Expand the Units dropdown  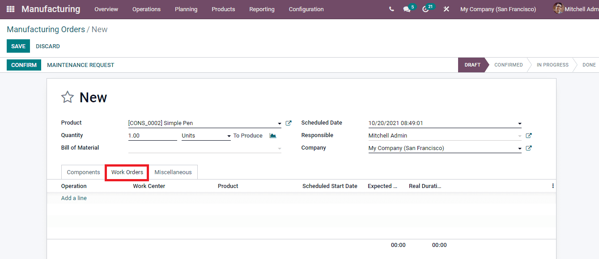pyautogui.click(x=229, y=135)
